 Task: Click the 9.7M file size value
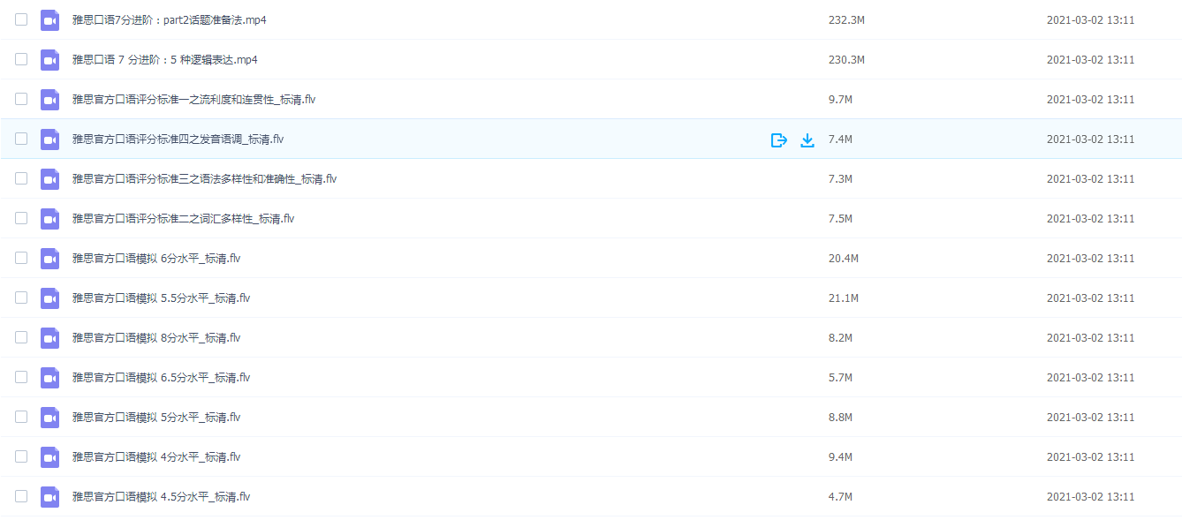840,100
